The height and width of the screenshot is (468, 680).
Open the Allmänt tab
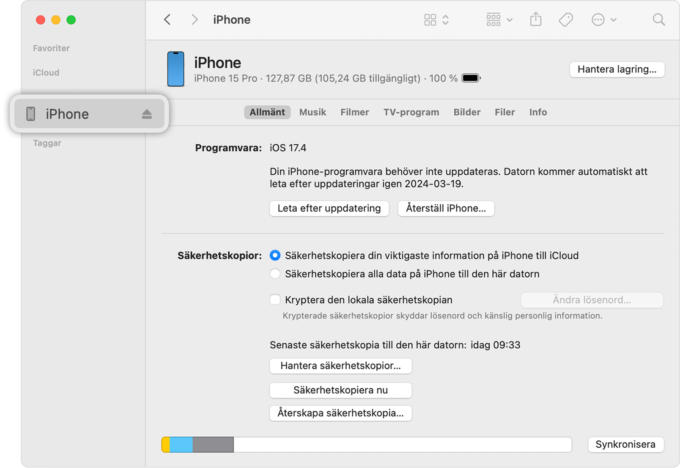tap(267, 112)
